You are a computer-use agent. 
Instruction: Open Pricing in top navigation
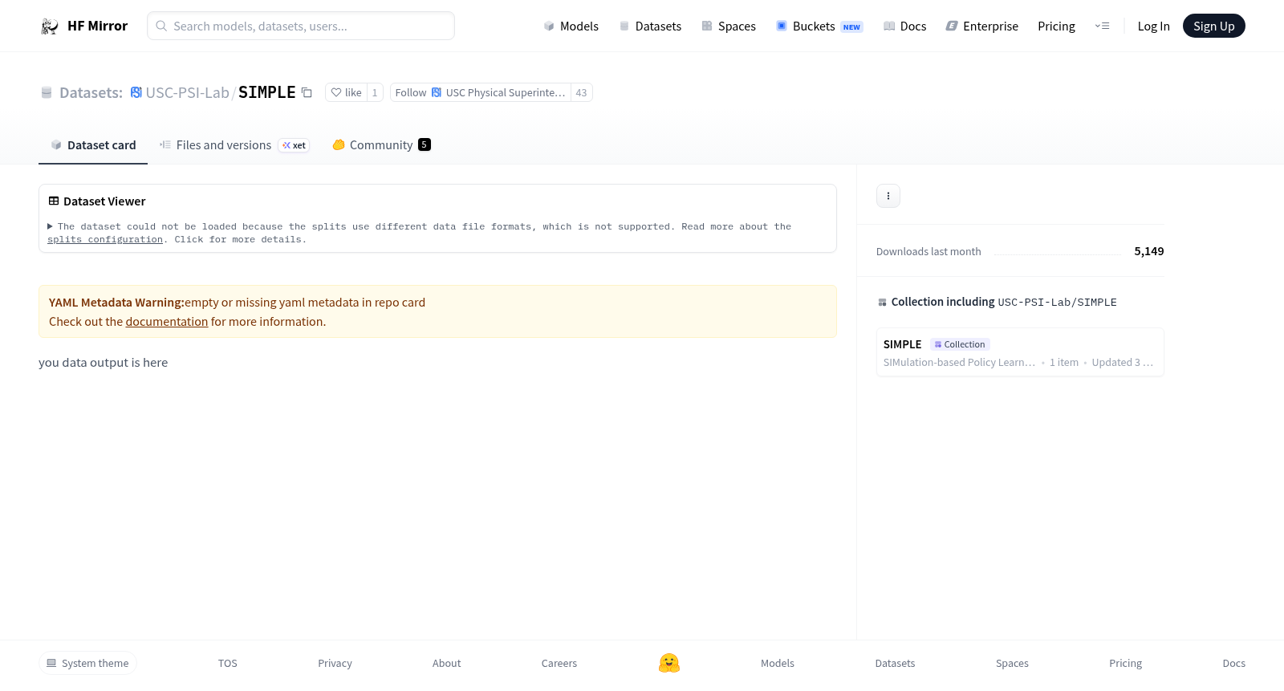(x=1056, y=26)
